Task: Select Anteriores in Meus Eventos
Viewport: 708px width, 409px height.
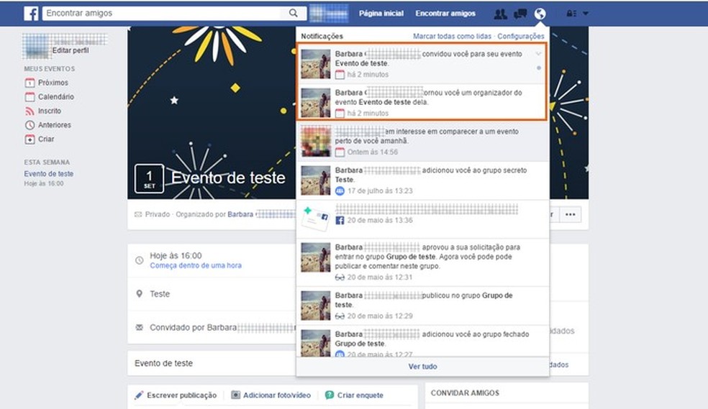Action: coord(54,125)
